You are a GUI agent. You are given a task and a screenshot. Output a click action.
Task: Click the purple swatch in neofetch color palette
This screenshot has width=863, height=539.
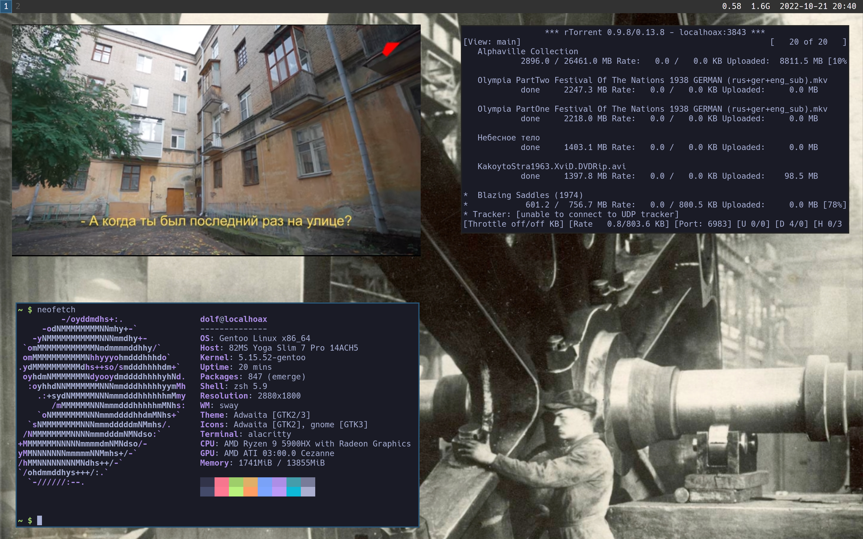(279, 487)
